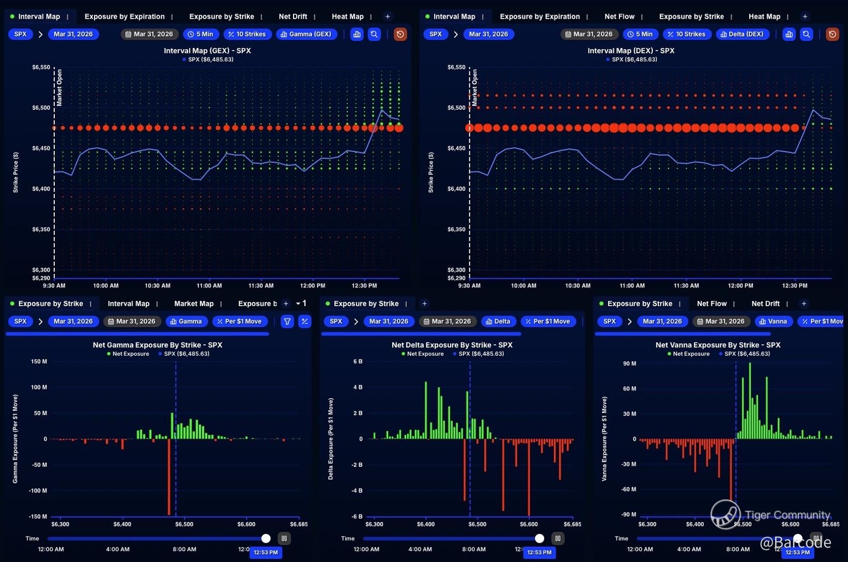Click the Time slider handle in Net Delta panel
The height and width of the screenshot is (562, 848).
tap(539, 538)
